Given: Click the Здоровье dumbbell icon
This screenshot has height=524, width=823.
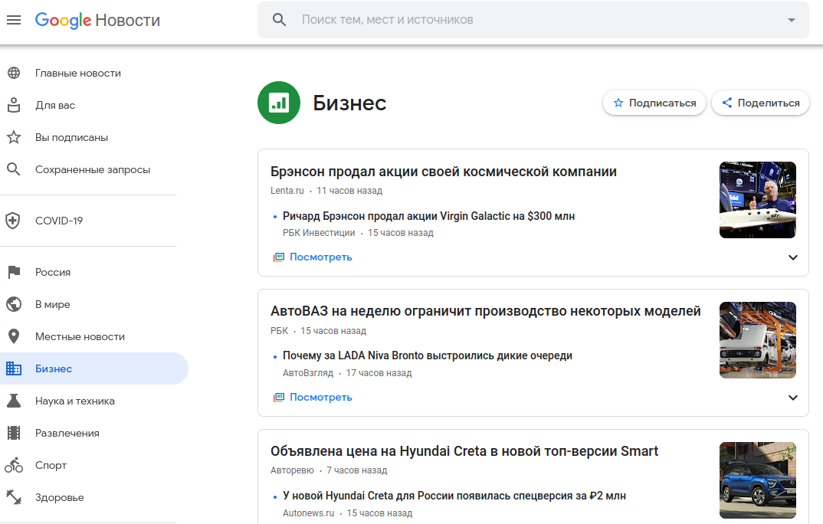Looking at the screenshot, I should [13, 497].
